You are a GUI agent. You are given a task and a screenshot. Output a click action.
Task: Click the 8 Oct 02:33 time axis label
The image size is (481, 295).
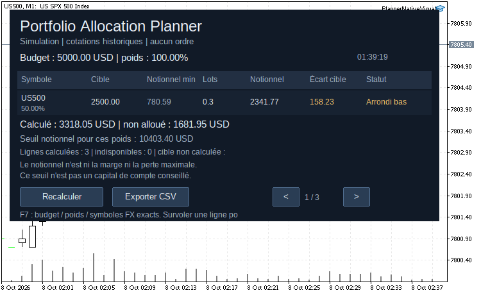pos(385,288)
